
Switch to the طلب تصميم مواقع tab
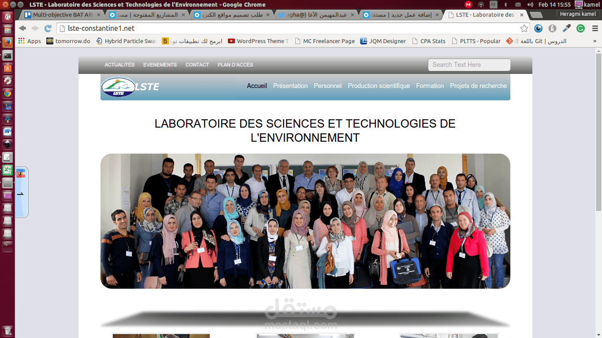pyautogui.click(x=232, y=15)
